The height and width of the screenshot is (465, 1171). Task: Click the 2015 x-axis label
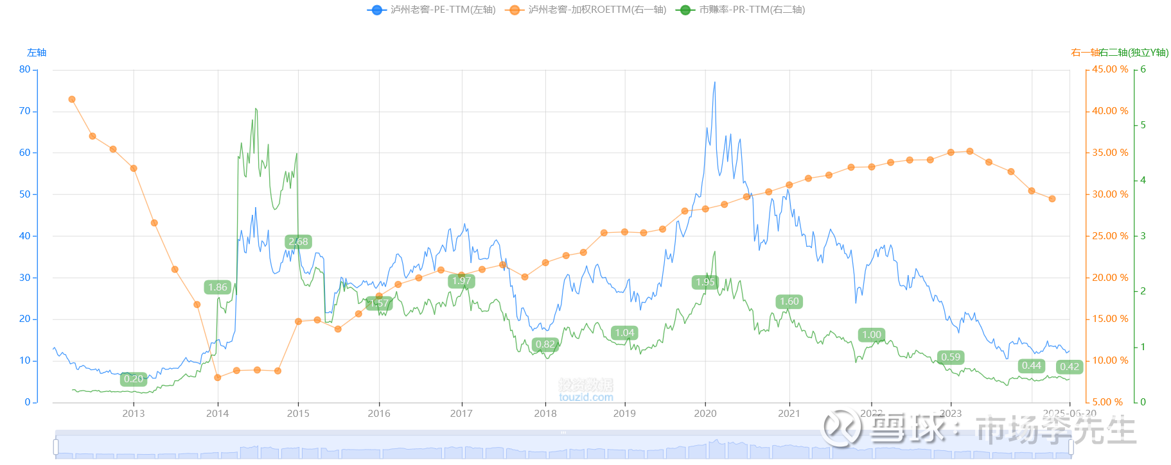click(x=298, y=414)
